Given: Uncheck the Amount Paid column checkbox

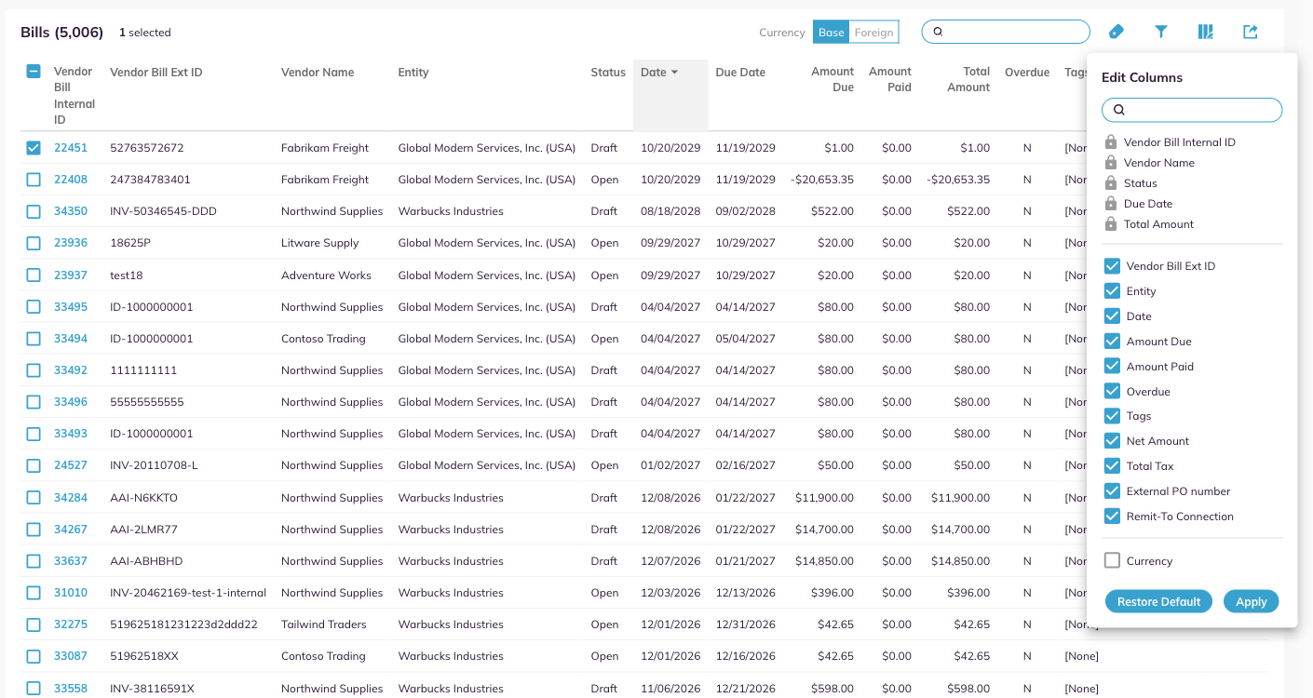Looking at the screenshot, I should pyautogui.click(x=1112, y=367).
